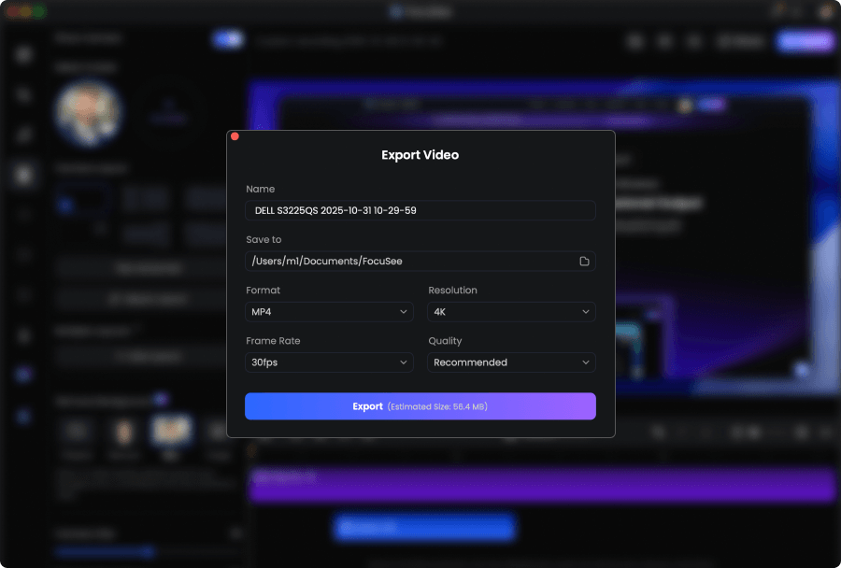Image resolution: width=841 pixels, height=568 pixels.
Task: Adjust the blue slider at the left panel bottom
Action: 103,552
